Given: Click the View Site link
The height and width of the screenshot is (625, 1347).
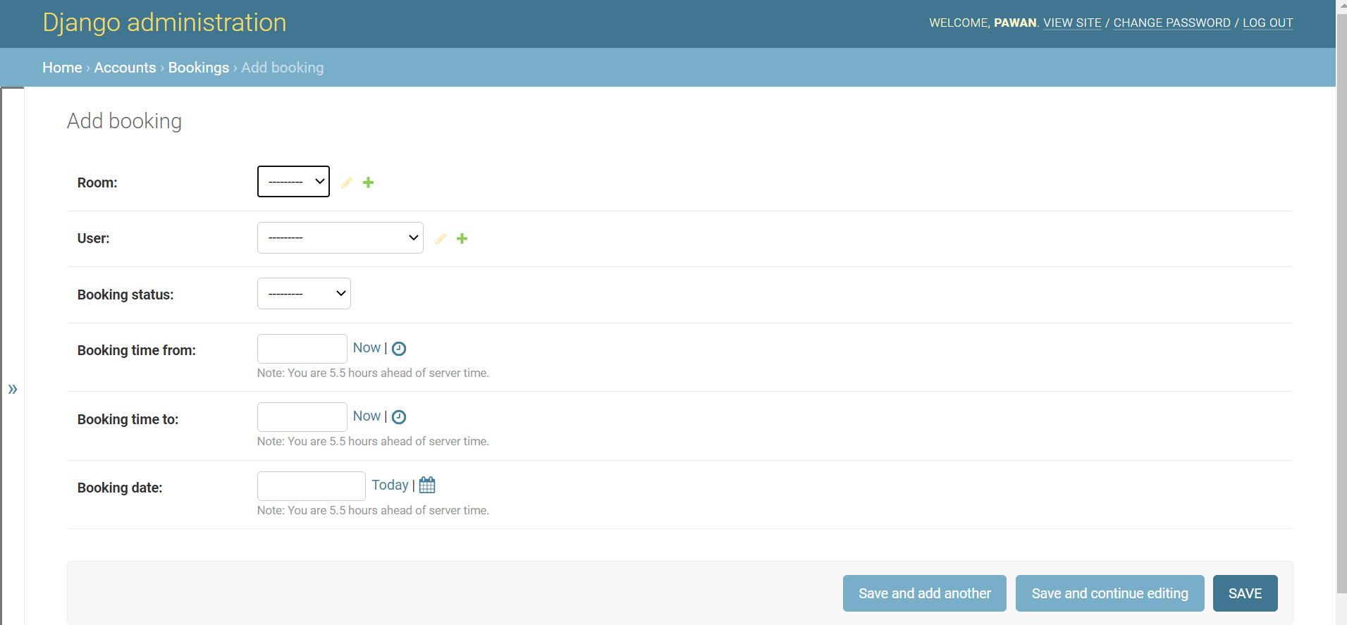Looking at the screenshot, I should click(1072, 23).
